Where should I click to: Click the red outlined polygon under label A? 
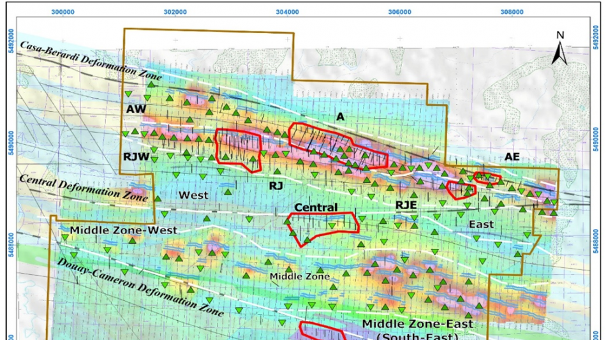coord(321,138)
